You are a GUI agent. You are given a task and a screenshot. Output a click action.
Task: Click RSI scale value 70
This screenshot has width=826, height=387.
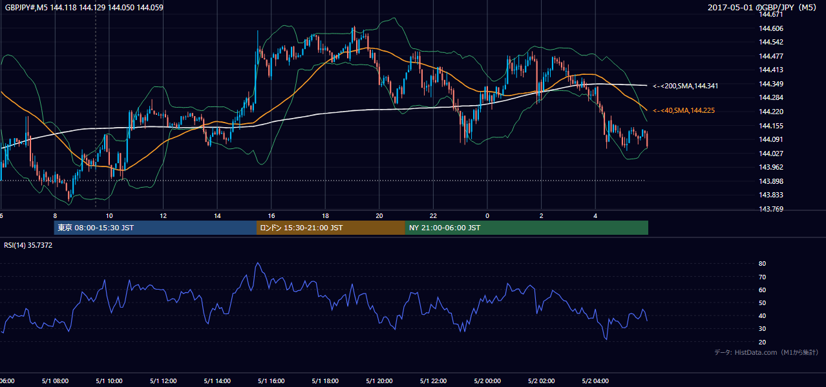pos(762,277)
